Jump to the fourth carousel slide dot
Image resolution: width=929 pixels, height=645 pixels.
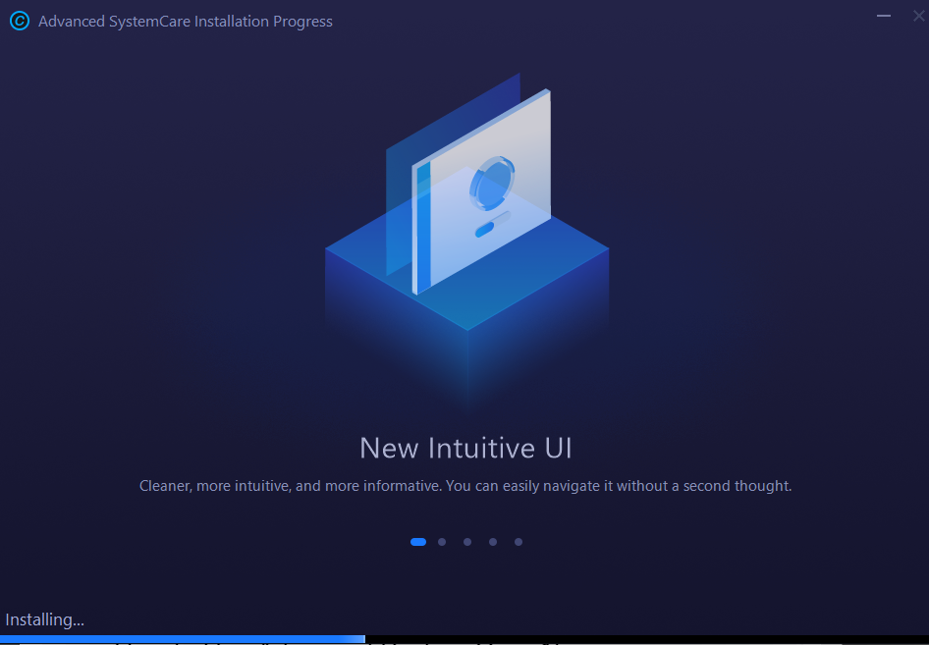click(x=492, y=541)
